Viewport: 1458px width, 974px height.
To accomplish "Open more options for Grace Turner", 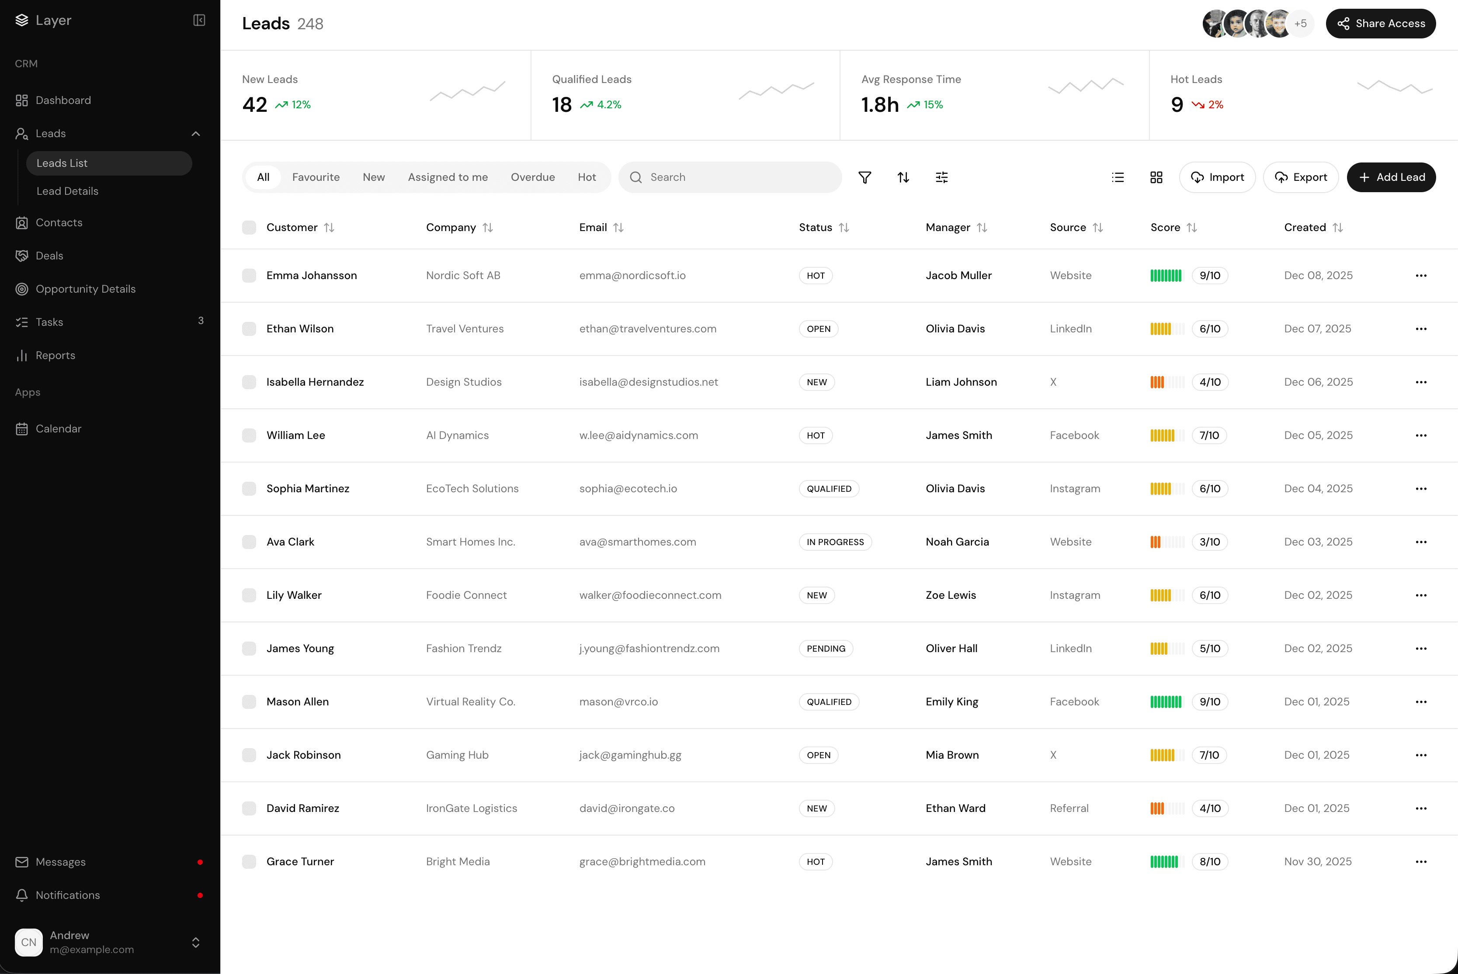I will click(1421, 862).
